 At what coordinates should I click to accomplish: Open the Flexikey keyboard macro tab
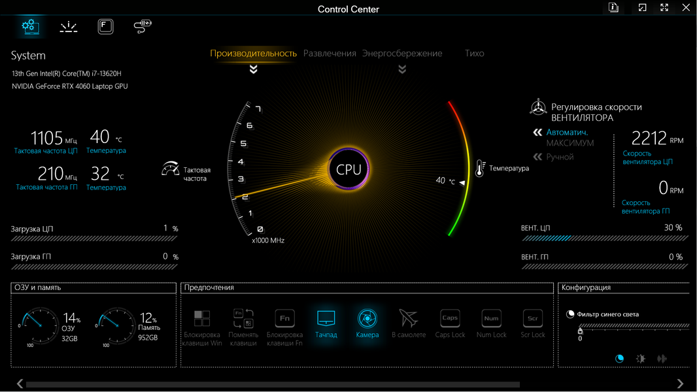tap(105, 27)
